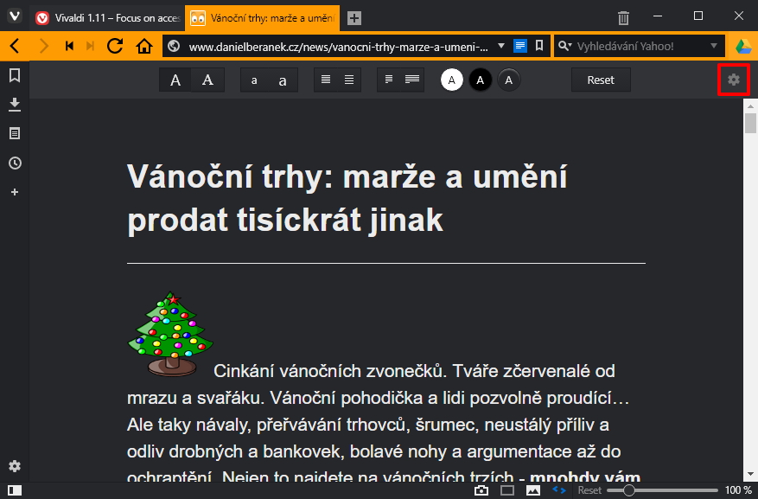Bookmark this page from address bar
Screen dimensions: 758x499
(x=539, y=46)
